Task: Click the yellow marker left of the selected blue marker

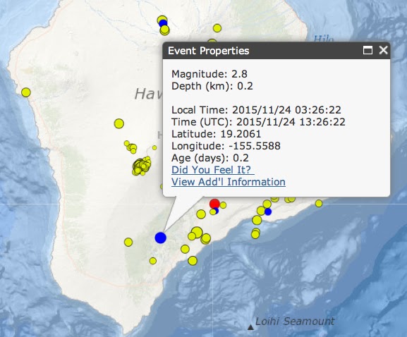Action: [128, 242]
